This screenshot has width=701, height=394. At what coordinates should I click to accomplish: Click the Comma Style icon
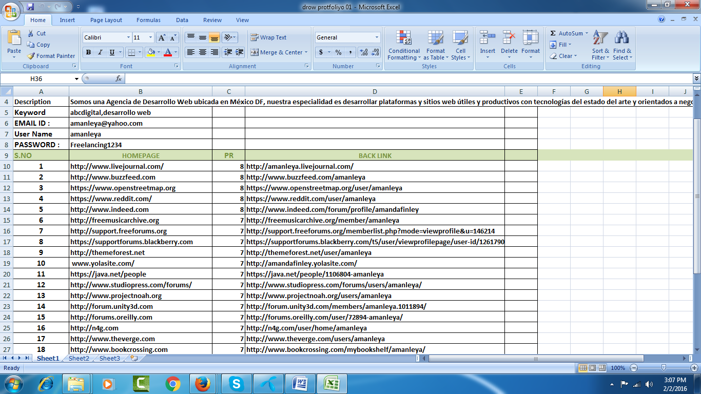(350, 52)
